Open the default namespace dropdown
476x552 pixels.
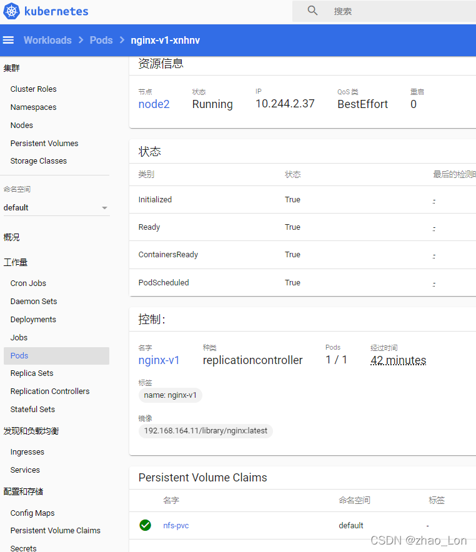56,208
